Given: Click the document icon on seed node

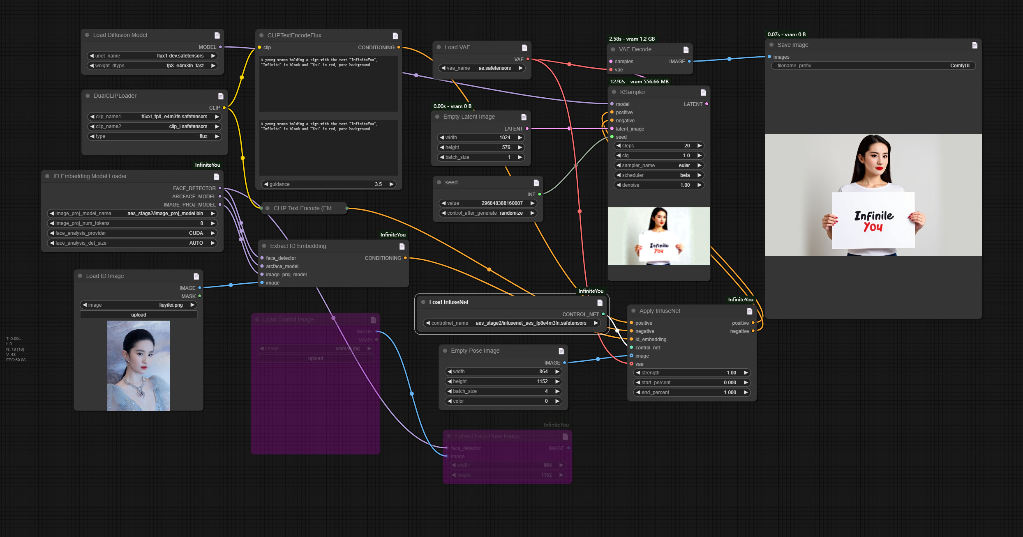Looking at the screenshot, I should click(x=536, y=183).
